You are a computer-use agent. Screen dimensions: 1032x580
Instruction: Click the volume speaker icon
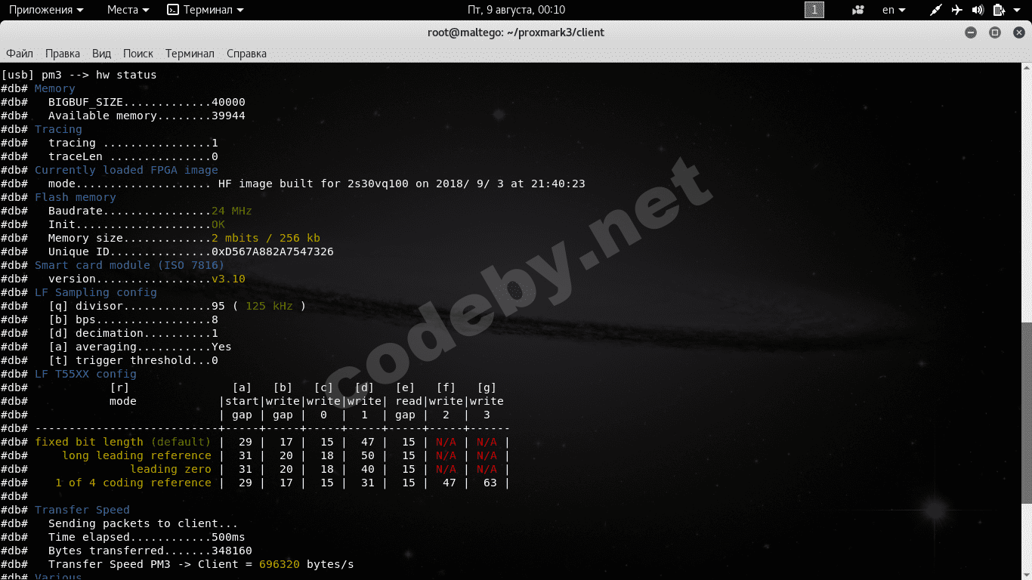[978, 10]
